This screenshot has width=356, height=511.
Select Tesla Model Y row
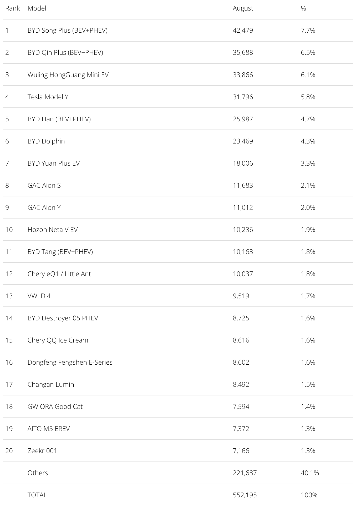click(x=178, y=97)
